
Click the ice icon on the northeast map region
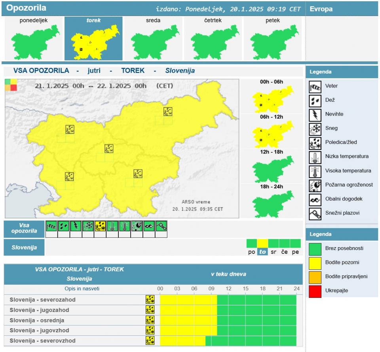point(168,112)
